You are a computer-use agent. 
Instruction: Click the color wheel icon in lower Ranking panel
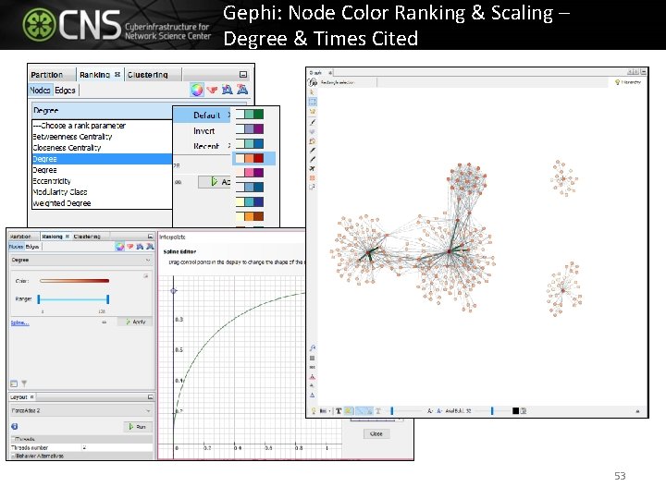coord(119,247)
